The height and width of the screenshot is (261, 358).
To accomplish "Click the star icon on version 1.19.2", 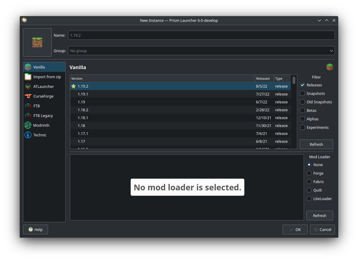I will click(73, 86).
